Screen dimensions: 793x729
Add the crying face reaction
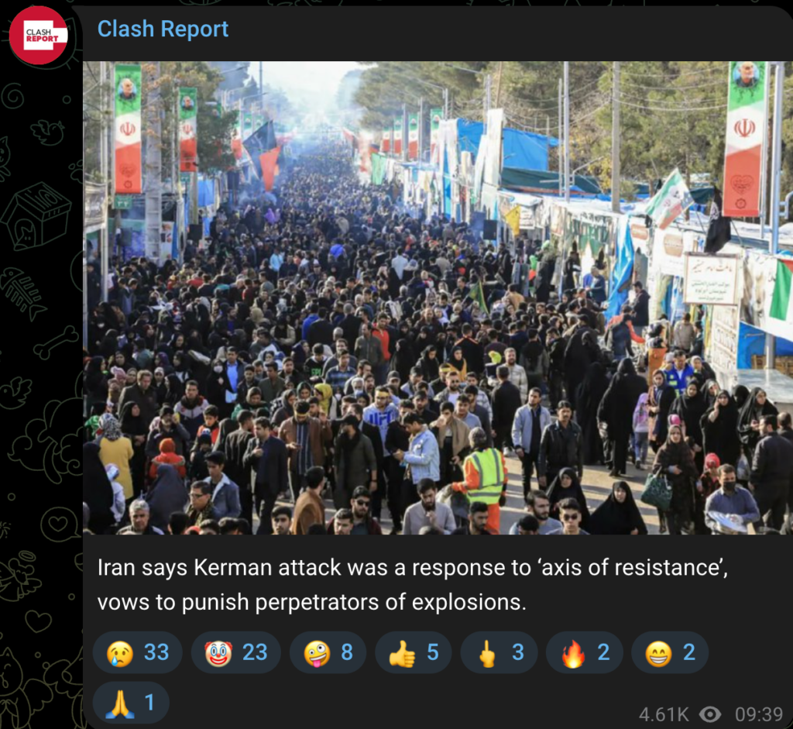pos(138,652)
